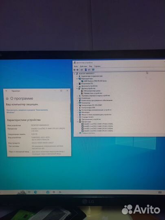Image resolution: width=165 pixels, height=220 pixels.
Task: Select the first Intel Core i5-4440 processor entry
Action: click(x=98, y=124)
